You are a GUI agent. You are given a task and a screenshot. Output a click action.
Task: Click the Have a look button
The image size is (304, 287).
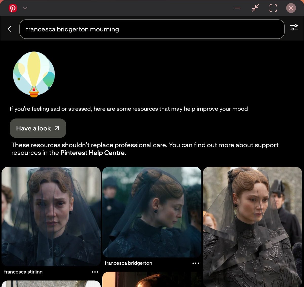(x=38, y=128)
